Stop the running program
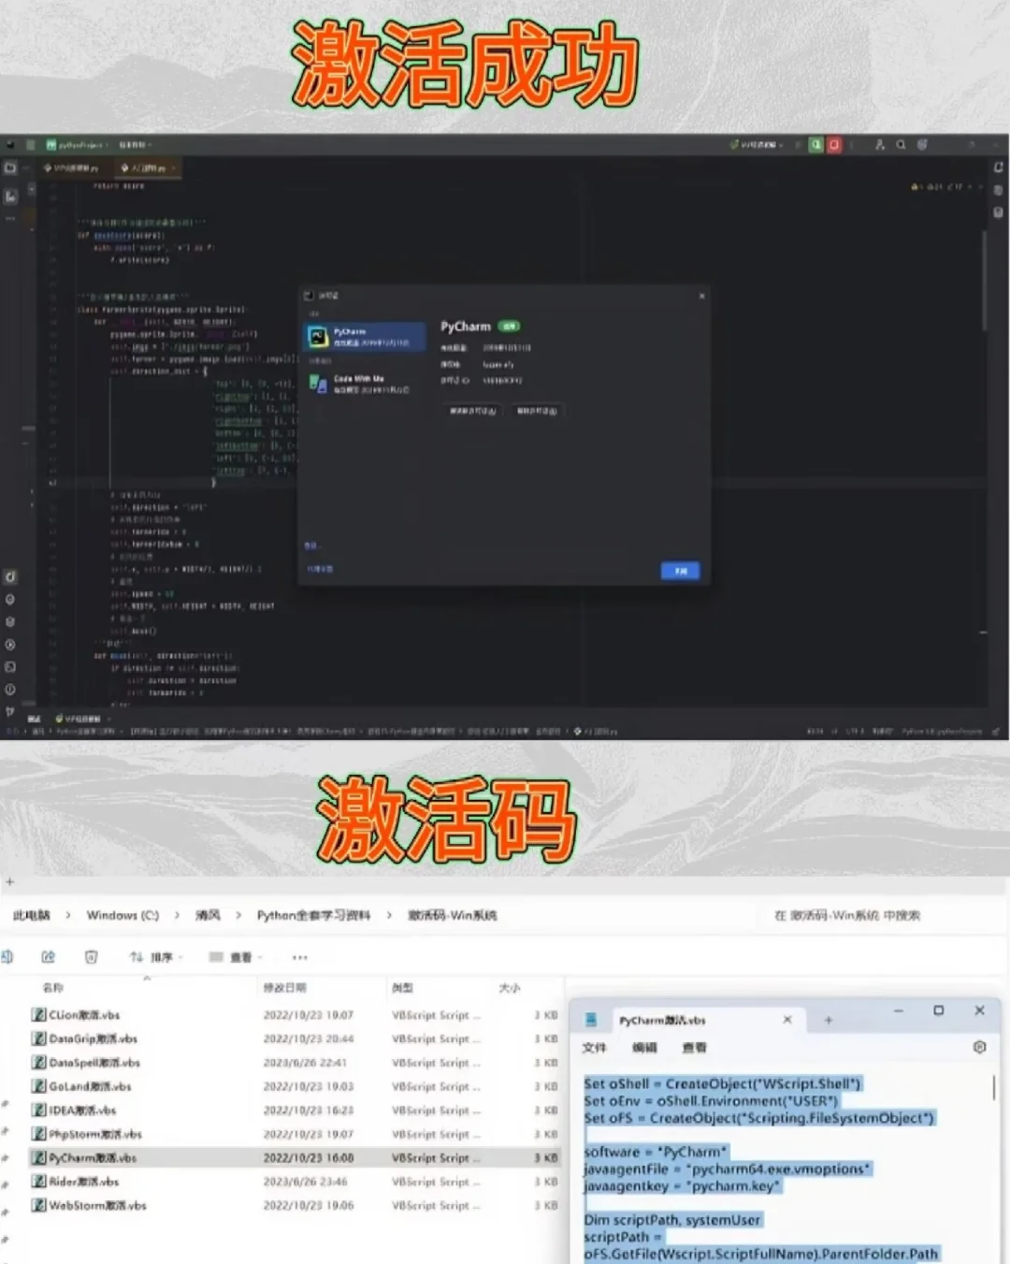 (x=834, y=145)
